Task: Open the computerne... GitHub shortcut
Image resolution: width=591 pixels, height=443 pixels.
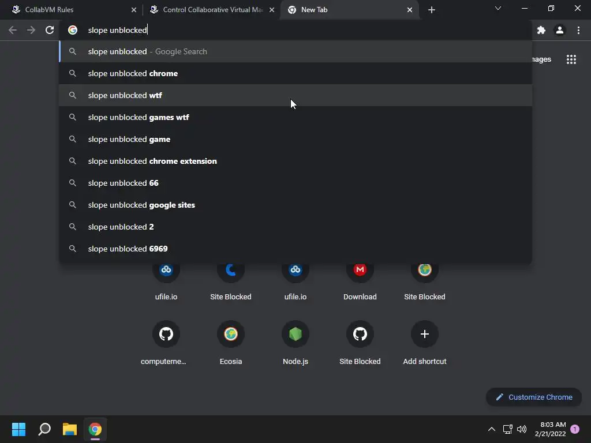Action: click(166, 343)
